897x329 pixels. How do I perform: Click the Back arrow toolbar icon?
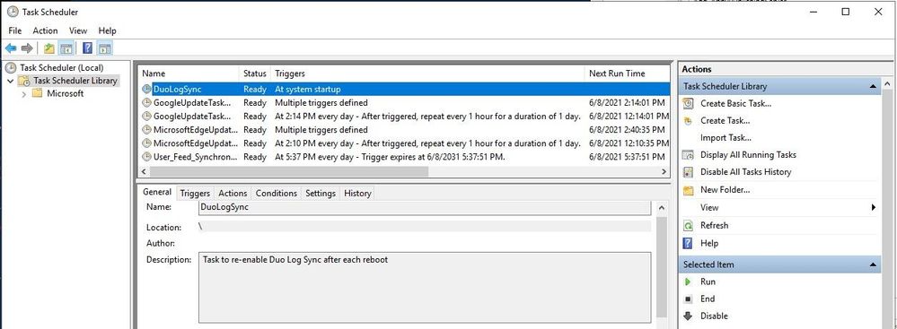pos(10,48)
